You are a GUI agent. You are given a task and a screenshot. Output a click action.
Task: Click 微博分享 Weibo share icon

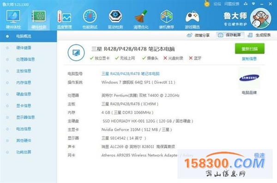coord(189,35)
